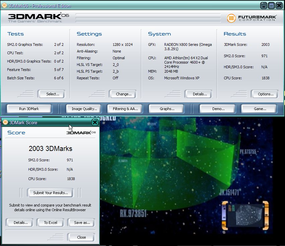Open system Details... in main window

tap(198, 94)
